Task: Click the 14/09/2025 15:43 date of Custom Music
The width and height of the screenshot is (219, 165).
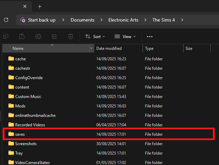Action: (111, 97)
